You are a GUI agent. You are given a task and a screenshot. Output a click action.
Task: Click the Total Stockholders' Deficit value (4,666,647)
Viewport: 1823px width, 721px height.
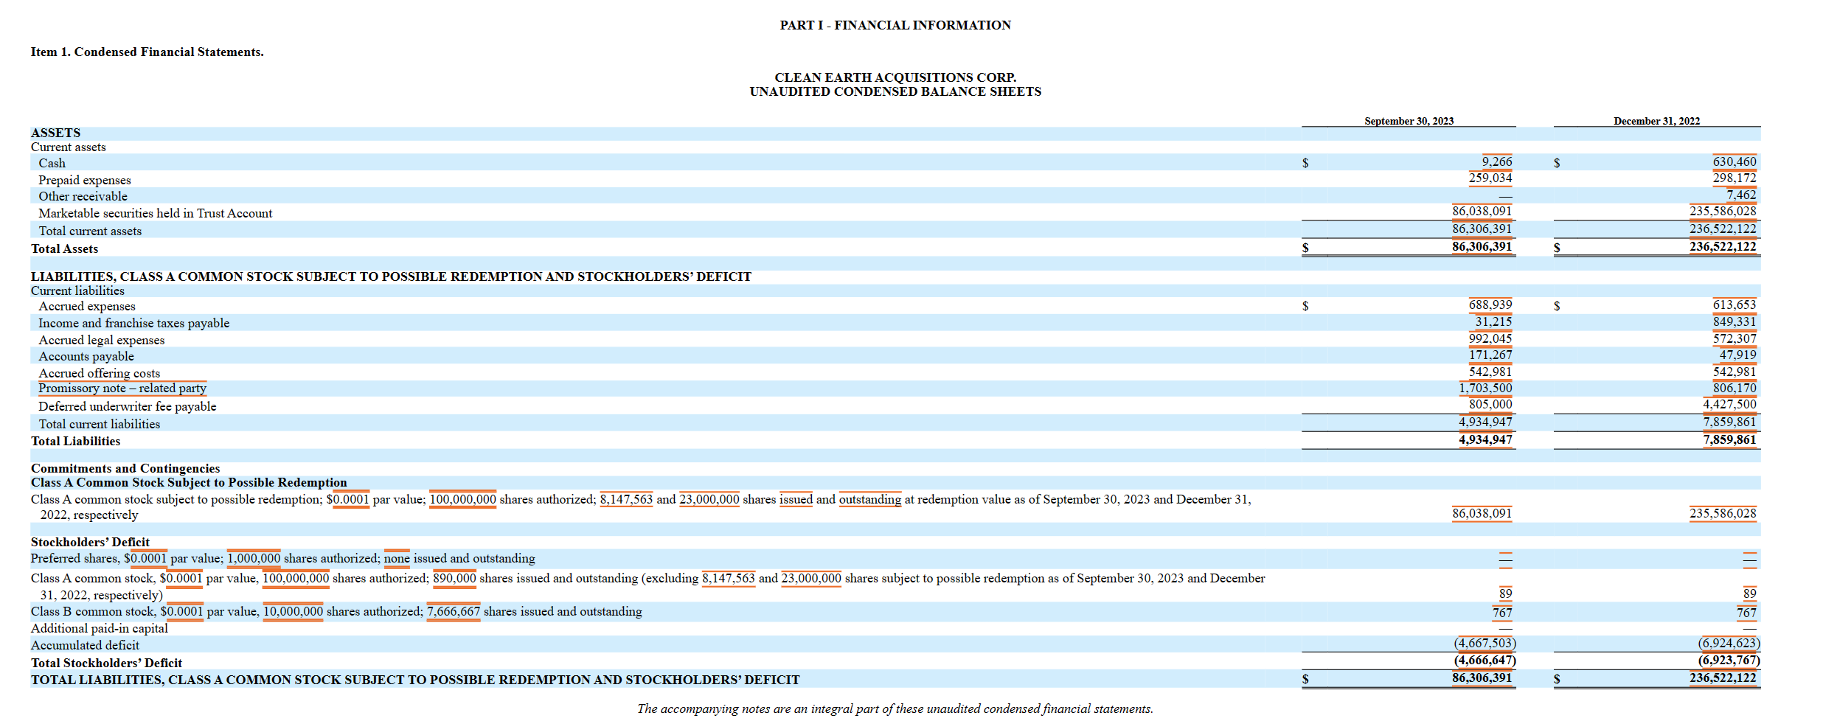point(1485,660)
